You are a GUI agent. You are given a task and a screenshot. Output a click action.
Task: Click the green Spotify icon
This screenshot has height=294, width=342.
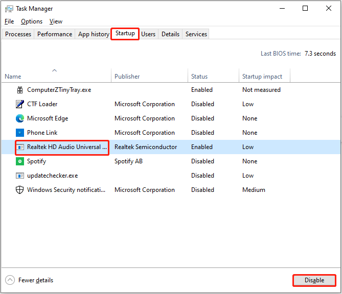pos(20,161)
